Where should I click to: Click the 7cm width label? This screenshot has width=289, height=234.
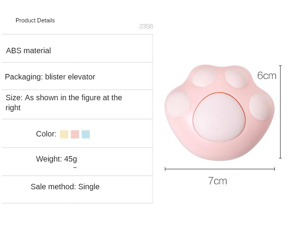[x=217, y=181]
